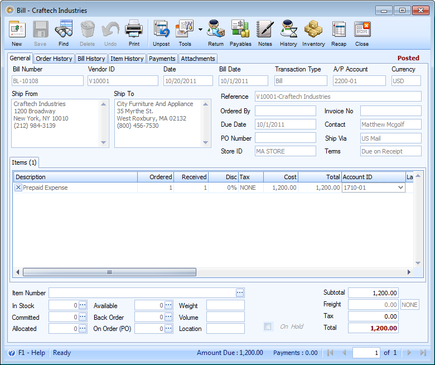Open the On Order (PO) ellipsis button
The image size is (435, 365).
[168, 328]
